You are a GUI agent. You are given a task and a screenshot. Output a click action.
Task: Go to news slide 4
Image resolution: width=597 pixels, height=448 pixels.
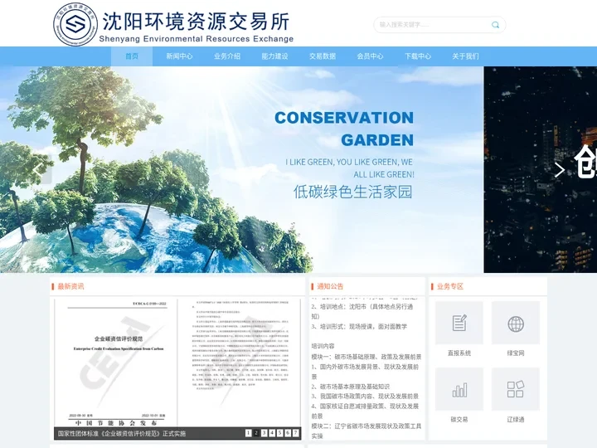272,433
